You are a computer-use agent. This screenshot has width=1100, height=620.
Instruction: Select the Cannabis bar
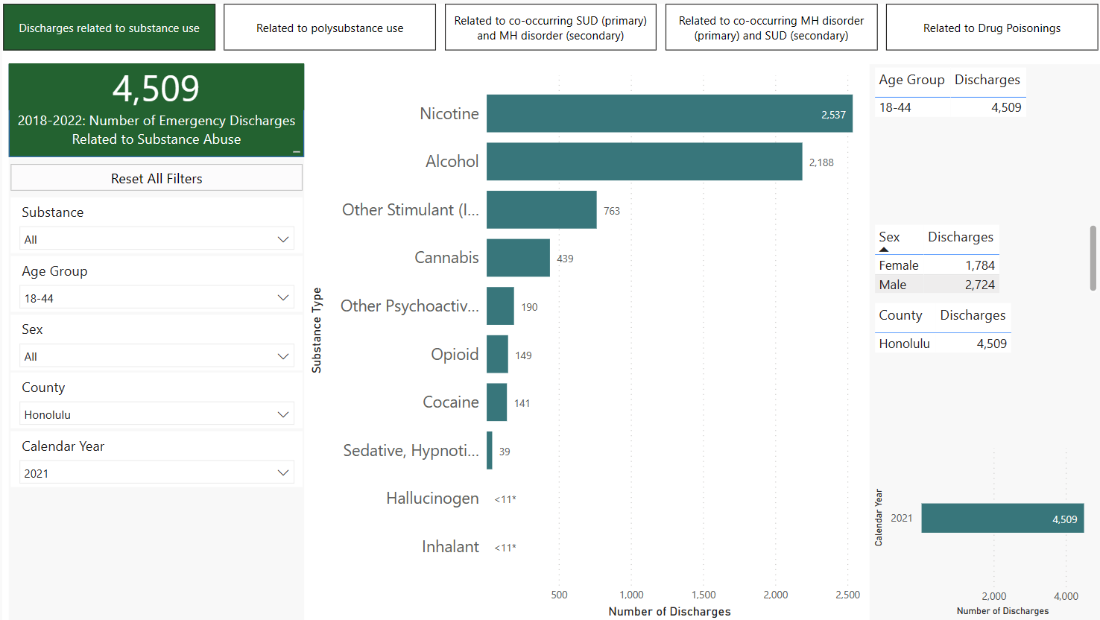coord(518,258)
